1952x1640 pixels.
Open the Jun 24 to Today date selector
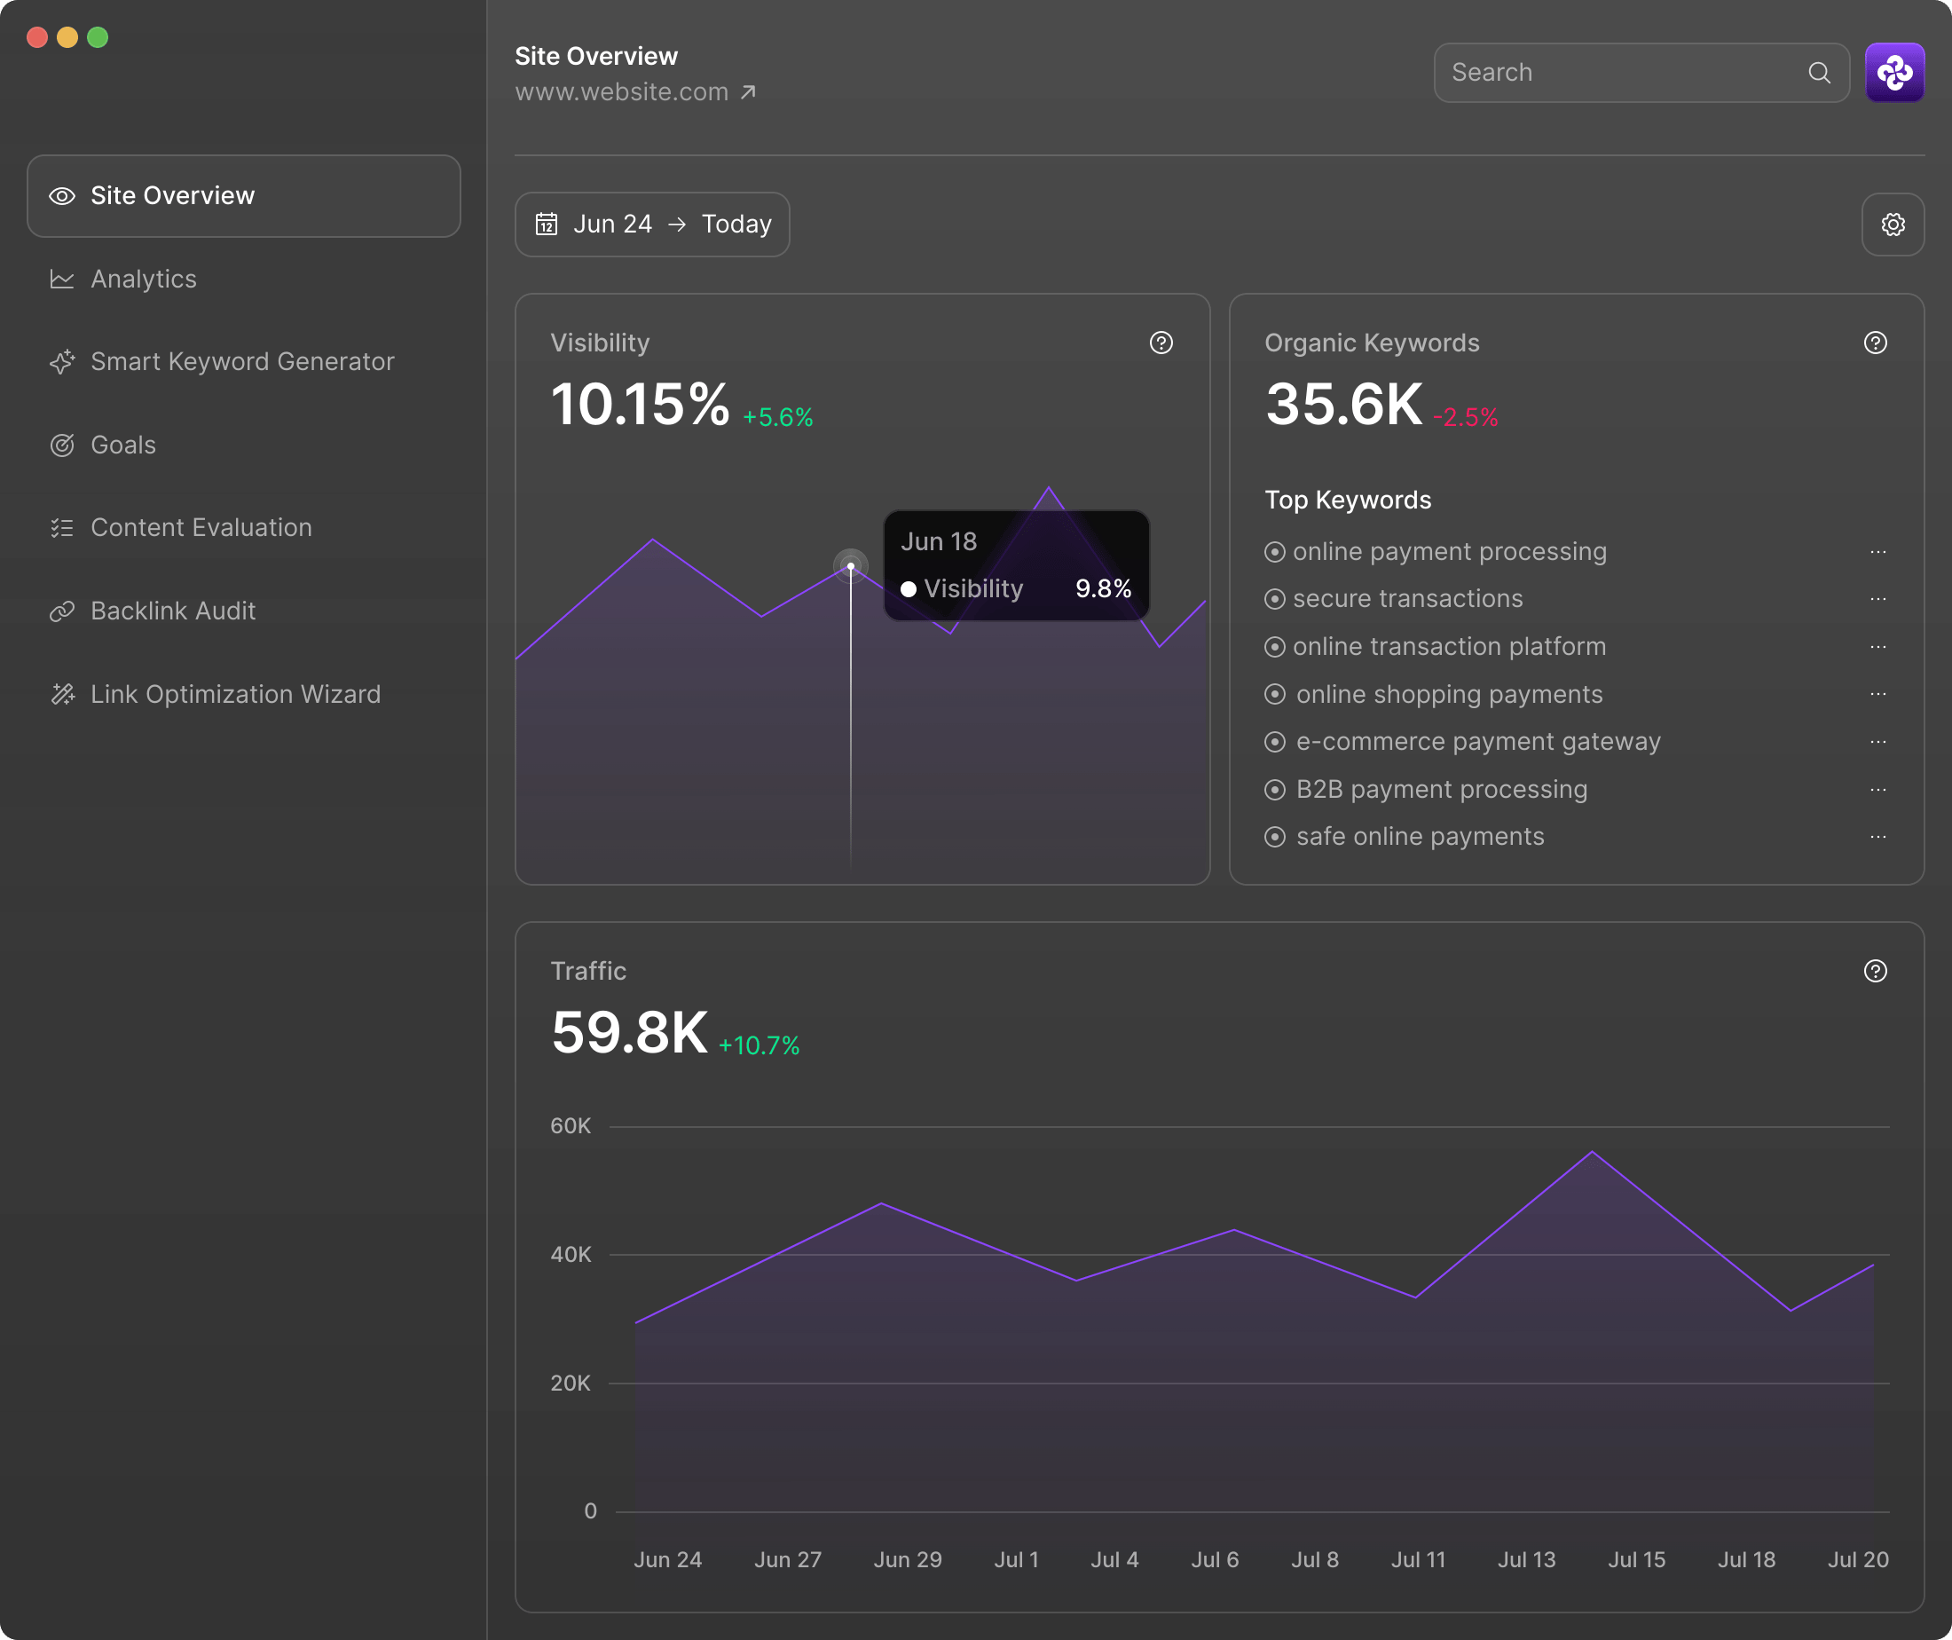click(652, 223)
